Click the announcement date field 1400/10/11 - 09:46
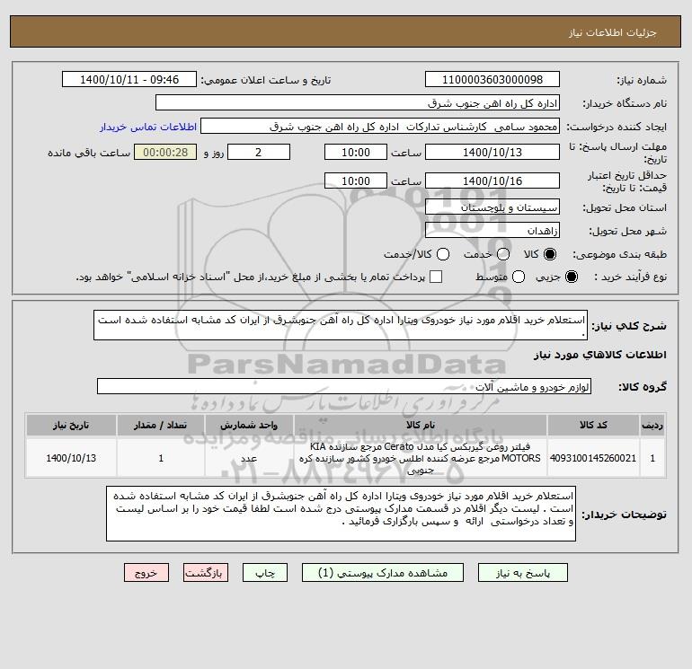The image size is (692, 669). coord(129,79)
